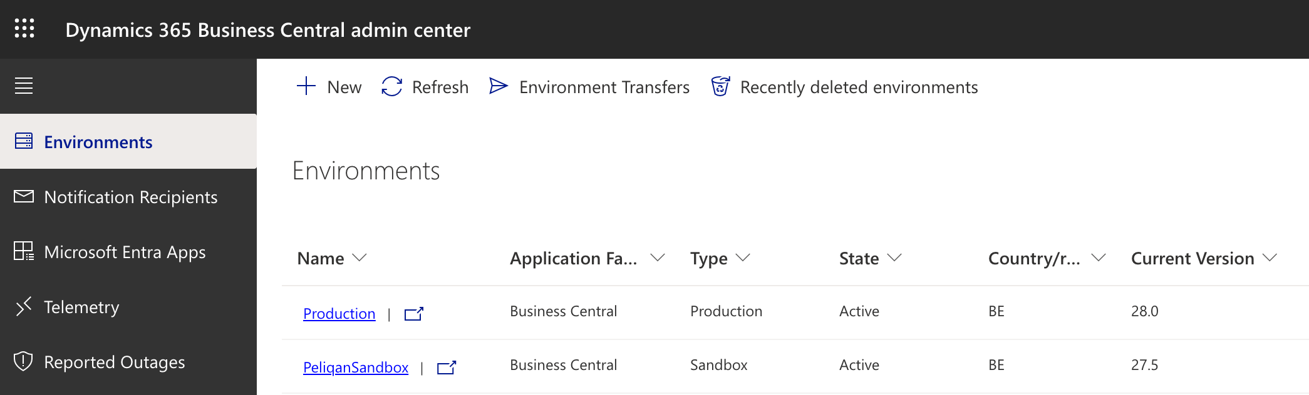Open Notification Recipients page
Image resolution: width=1309 pixels, height=395 pixels.
pos(128,196)
